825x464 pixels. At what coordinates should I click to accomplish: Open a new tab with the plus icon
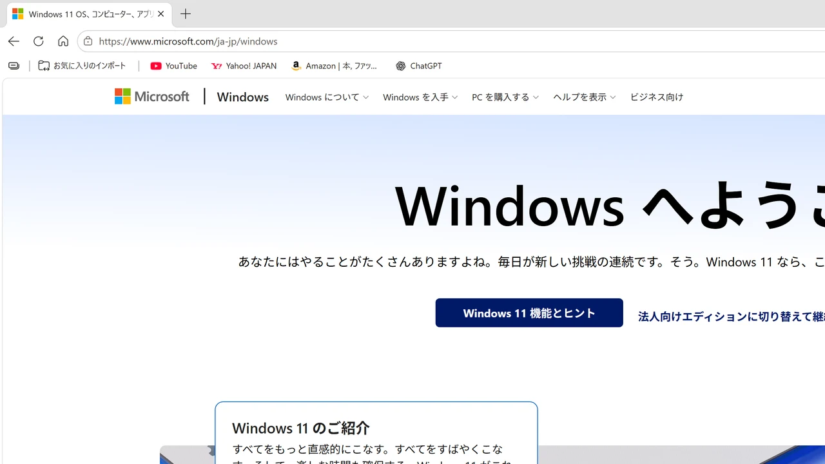coord(186,14)
